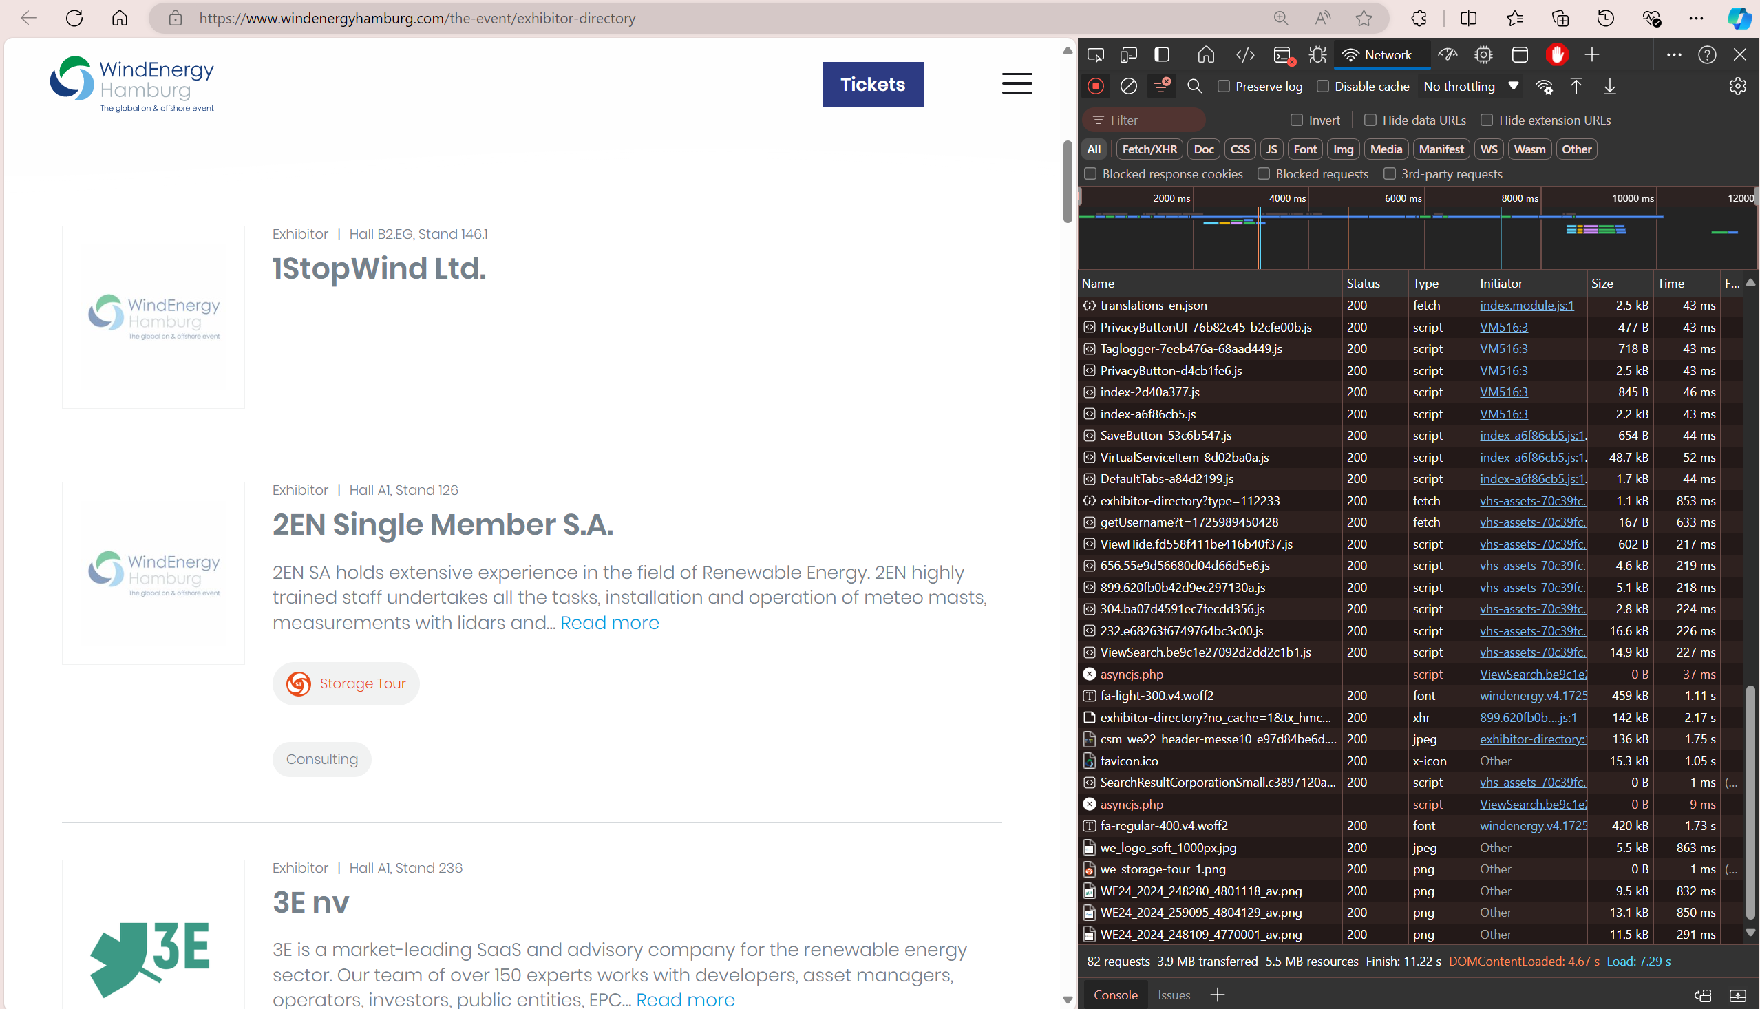Filter requests by Fetch/XHR
Screen dimensions: 1760x1009
pos(1149,149)
